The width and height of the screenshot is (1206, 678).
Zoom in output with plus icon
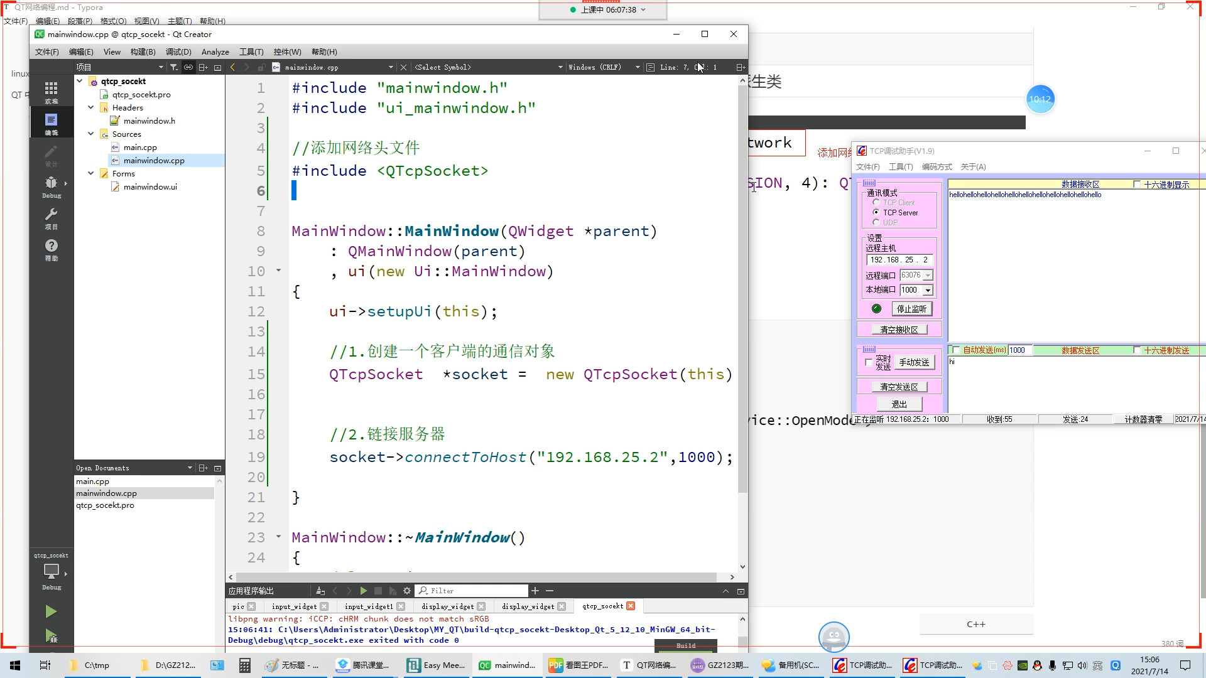click(x=535, y=591)
